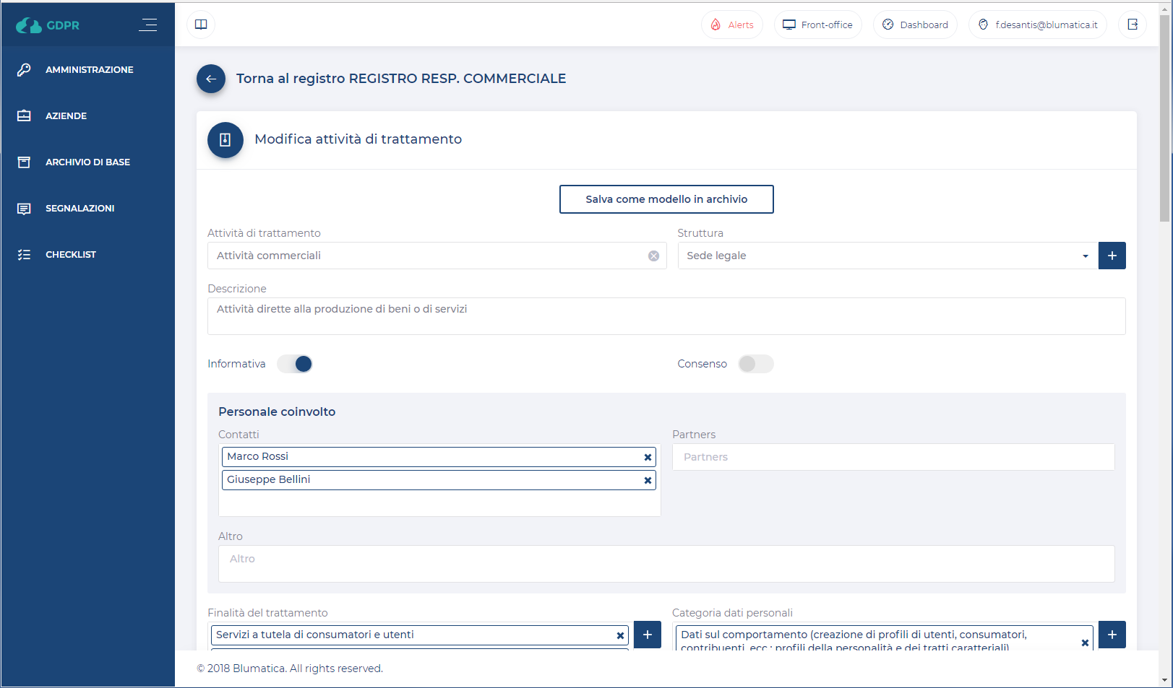Add a new Categoria dati personali entry
This screenshot has width=1173, height=688.
pyautogui.click(x=1112, y=635)
